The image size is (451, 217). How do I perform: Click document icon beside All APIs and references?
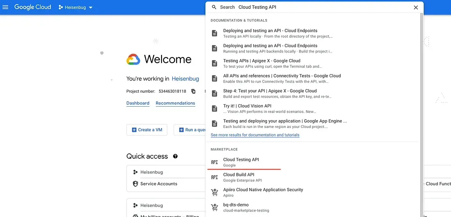[214, 78]
